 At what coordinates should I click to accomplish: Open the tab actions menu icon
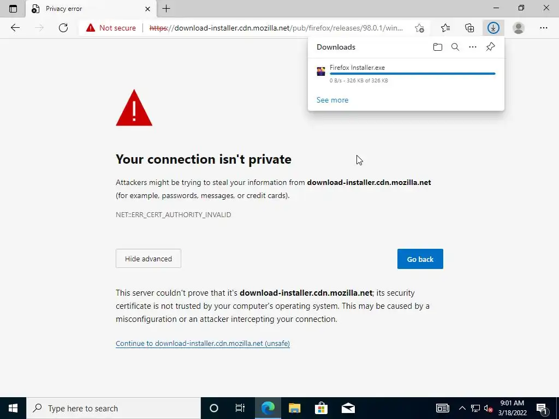(13, 9)
